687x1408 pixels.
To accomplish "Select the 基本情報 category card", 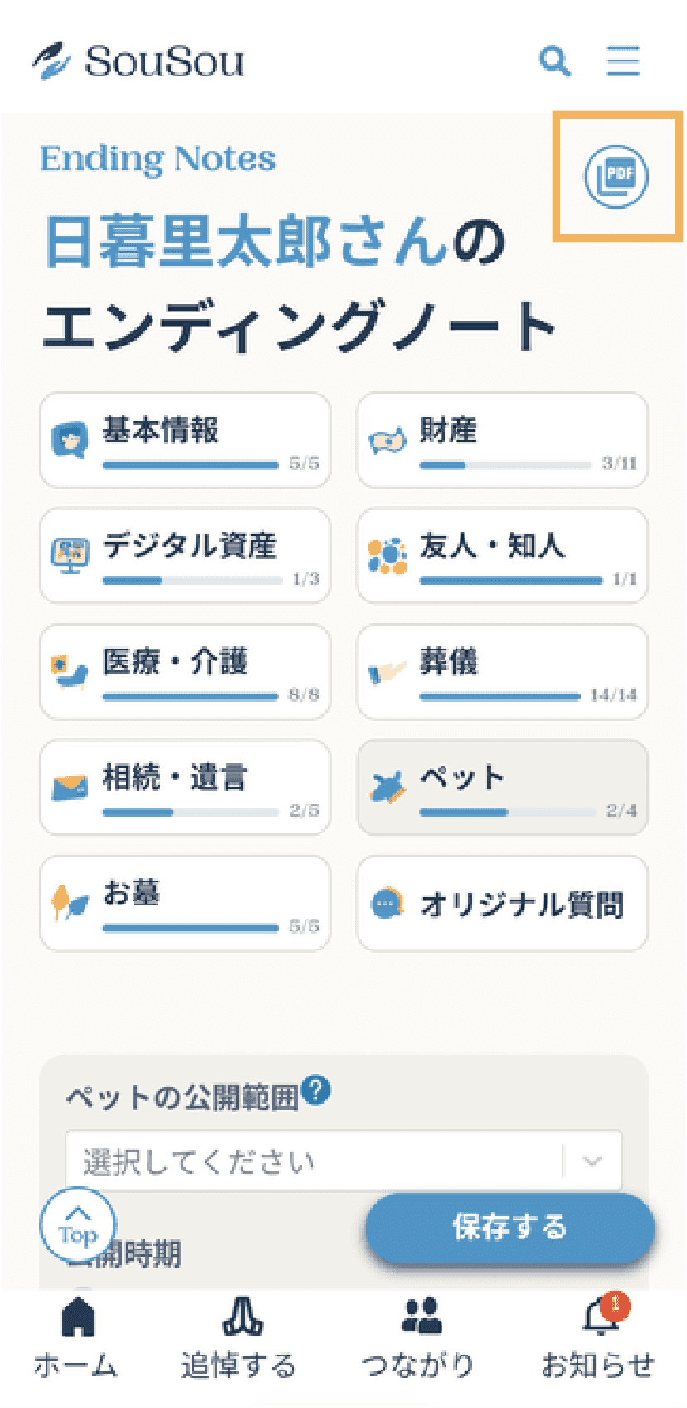I will (x=185, y=440).
